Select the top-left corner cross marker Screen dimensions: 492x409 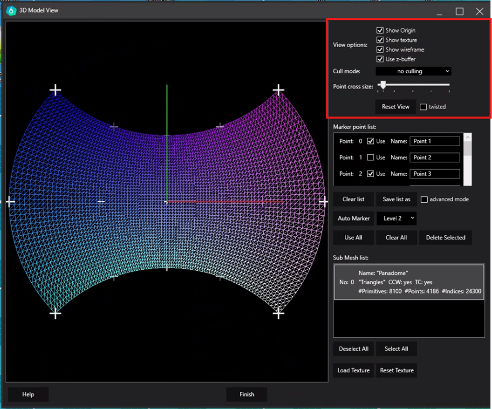click(55, 91)
